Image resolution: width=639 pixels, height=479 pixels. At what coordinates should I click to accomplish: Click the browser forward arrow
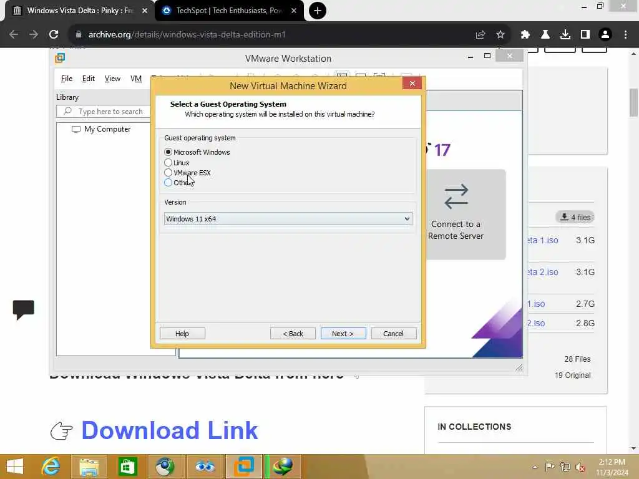[x=34, y=35]
